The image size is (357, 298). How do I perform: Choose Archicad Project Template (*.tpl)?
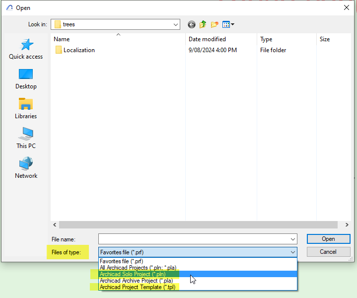point(198,287)
